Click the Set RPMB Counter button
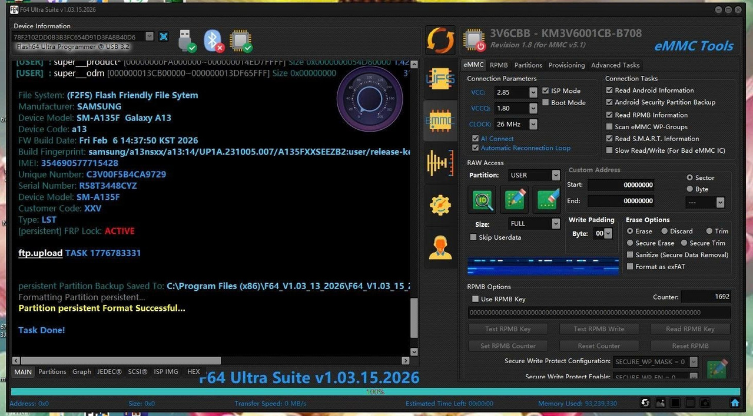 point(508,346)
